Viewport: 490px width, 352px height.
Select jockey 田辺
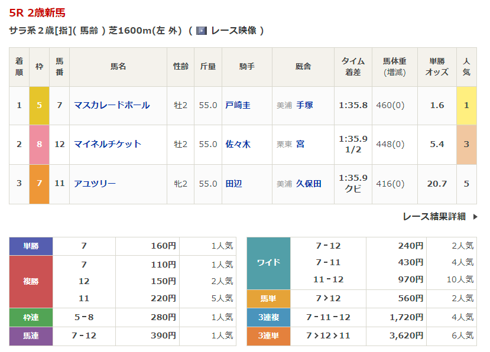click(233, 184)
